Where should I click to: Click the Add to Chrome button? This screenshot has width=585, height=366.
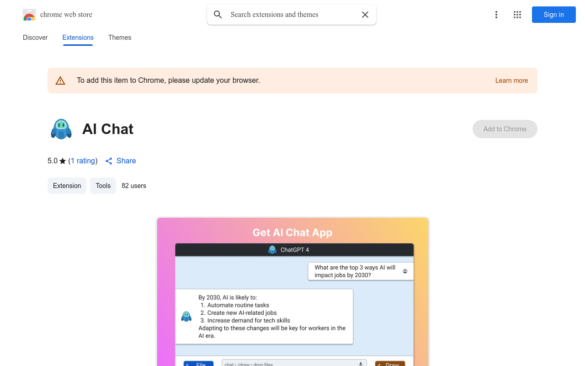coord(505,129)
